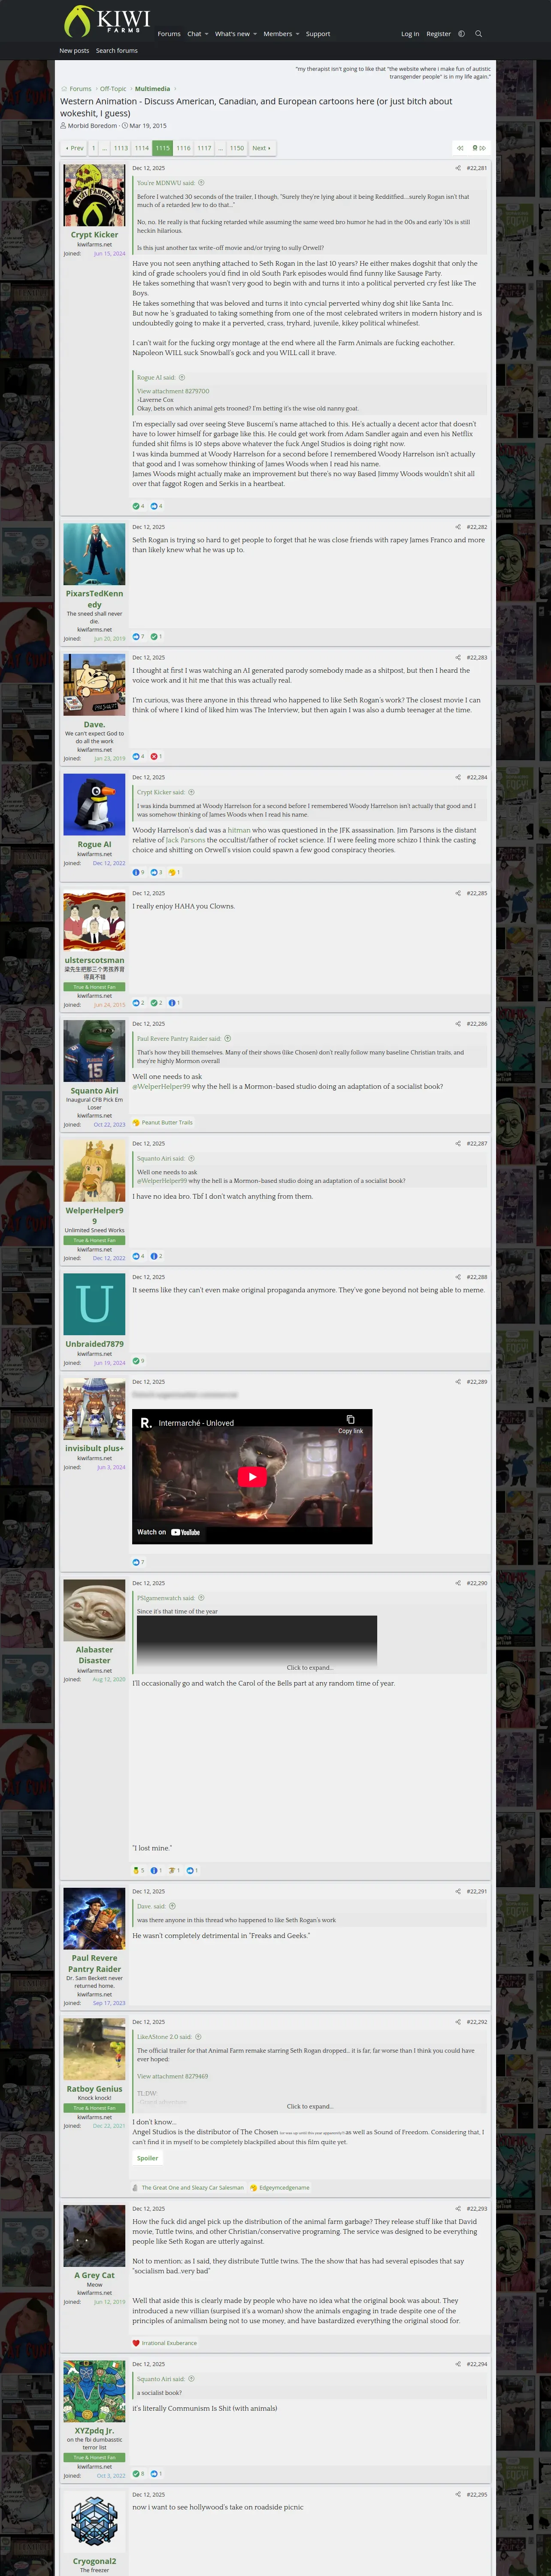Play the Intermarché - Unloved YouTube video
The width and height of the screenshot is (551, 2576).
pyautogui.click(x=252, y=1477)
